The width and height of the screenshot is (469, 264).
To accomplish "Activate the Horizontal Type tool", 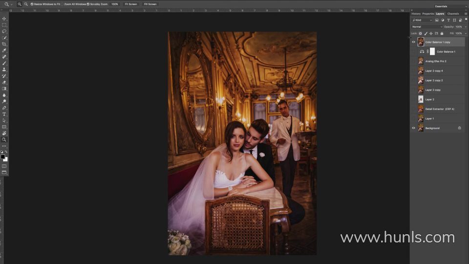I will (x=4, y=114).
